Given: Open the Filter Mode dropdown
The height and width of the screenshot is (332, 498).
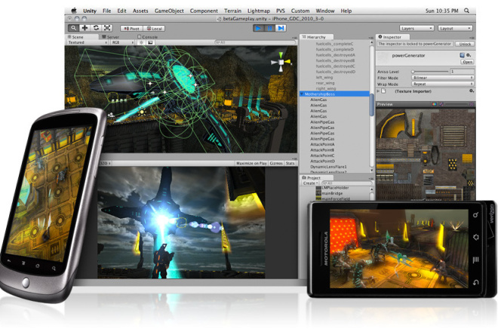Looking at the screenshot, I should click(442, 77).
